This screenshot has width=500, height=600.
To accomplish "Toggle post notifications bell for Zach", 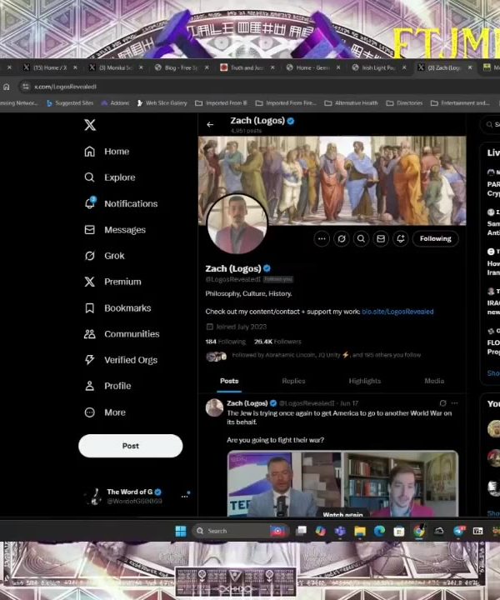I will point(401,239).
